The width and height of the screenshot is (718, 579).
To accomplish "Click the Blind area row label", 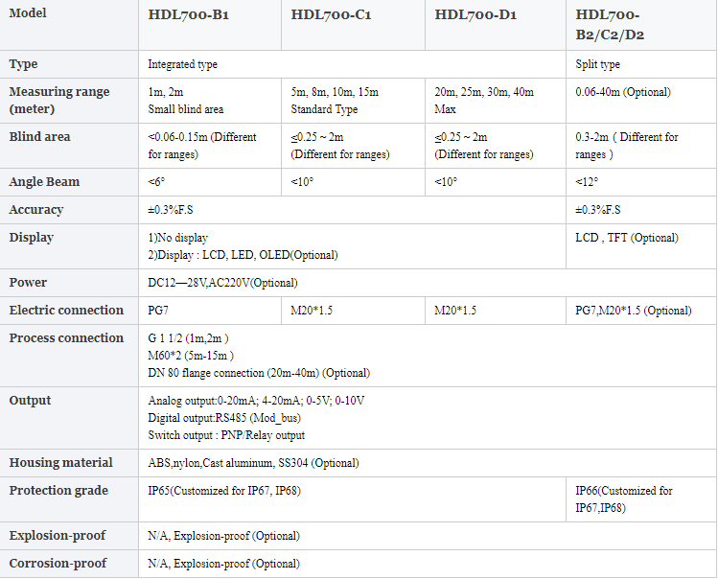I will (x=39, y=136).
